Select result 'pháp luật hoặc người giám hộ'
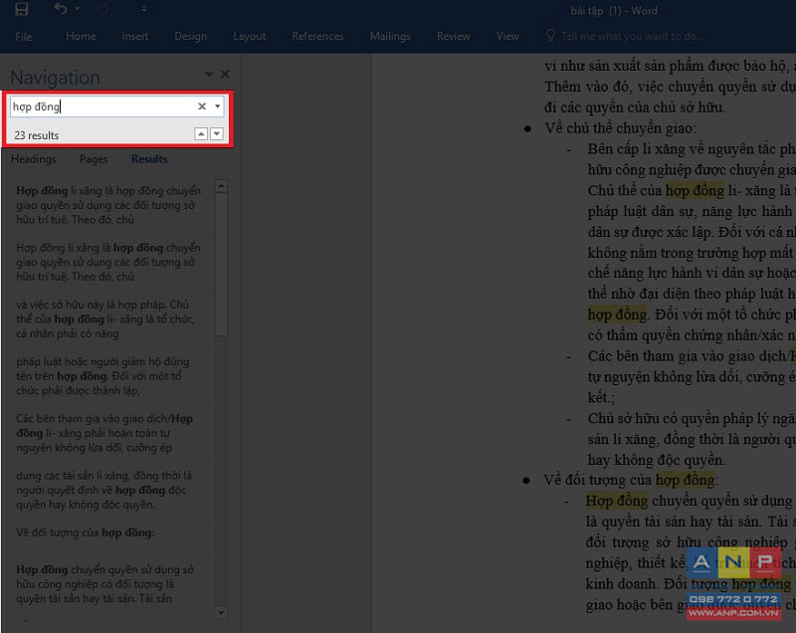The image size is (796, 633). pos(109,376)
